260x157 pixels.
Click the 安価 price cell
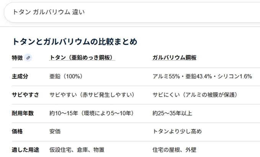click(55, 131)
